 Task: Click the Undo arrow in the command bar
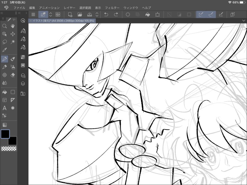pos(106,14)
